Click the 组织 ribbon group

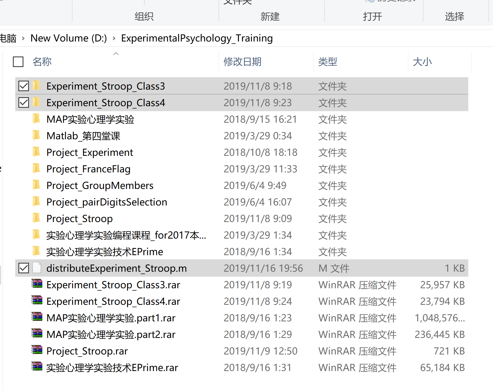[x=144, y=16]
